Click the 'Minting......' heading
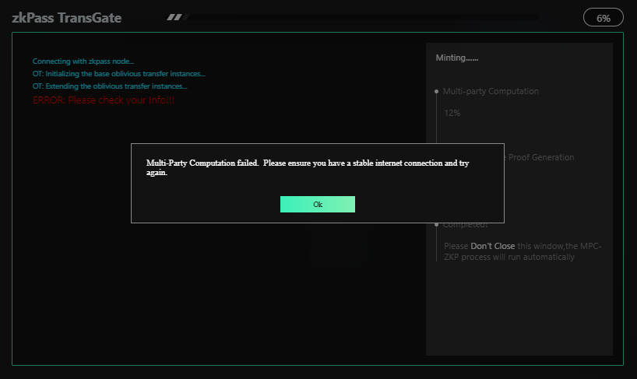The height and width of the screenshot is (379, 637). click(456, 58)
